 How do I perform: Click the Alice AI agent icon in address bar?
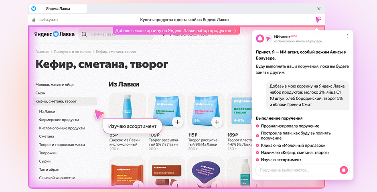[318, 20]
